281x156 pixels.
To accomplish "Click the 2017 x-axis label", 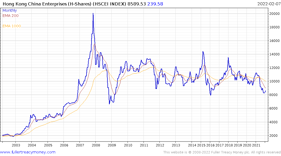I will click(x=220, y=145).
